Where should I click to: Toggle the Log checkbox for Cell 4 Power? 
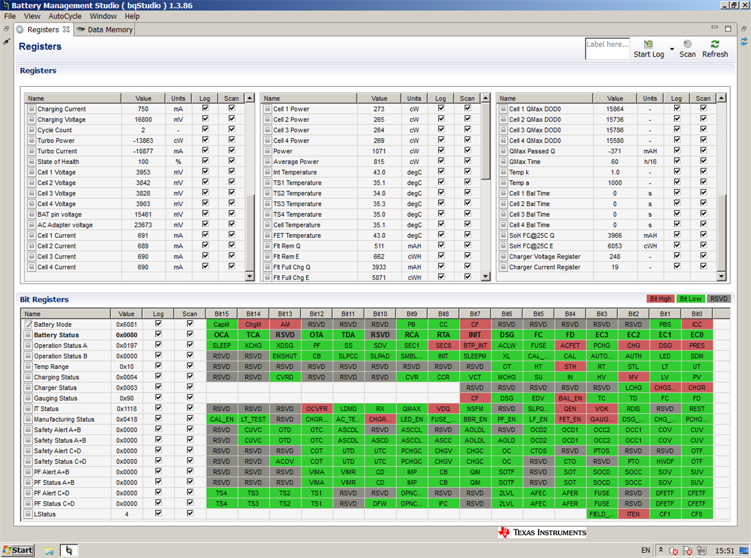(441, 140)
